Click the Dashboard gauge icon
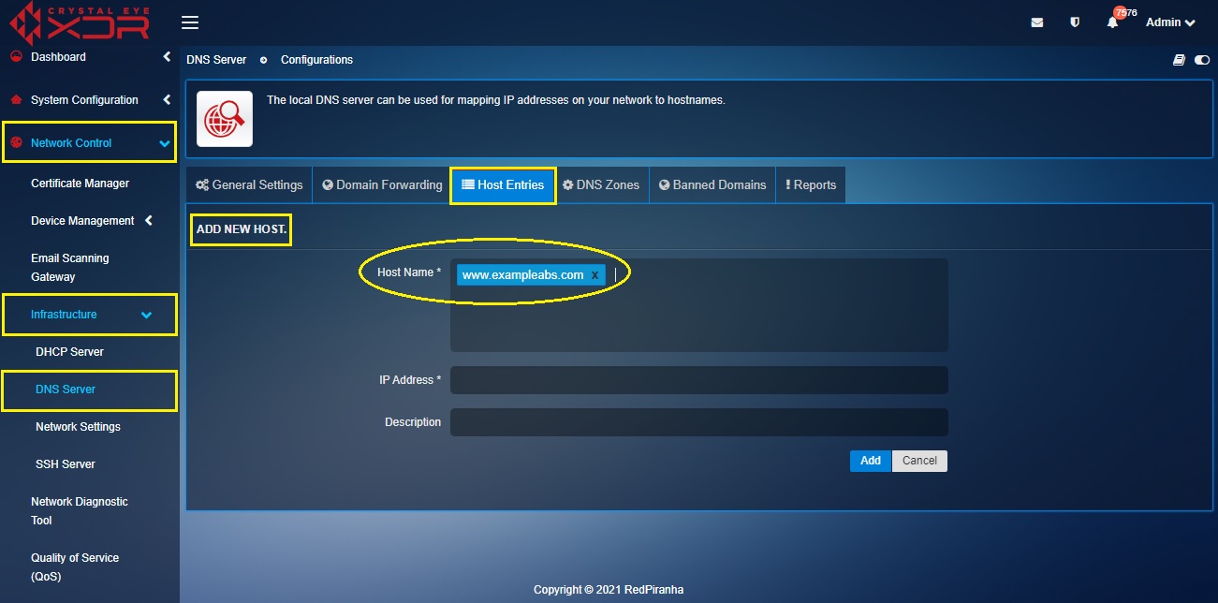Viewport: 1218px width, 603px height. [15, 56]
